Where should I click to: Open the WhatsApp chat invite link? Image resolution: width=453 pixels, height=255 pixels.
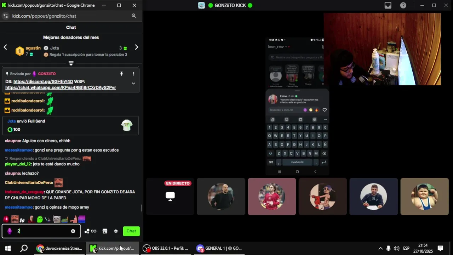click(61, 87)
